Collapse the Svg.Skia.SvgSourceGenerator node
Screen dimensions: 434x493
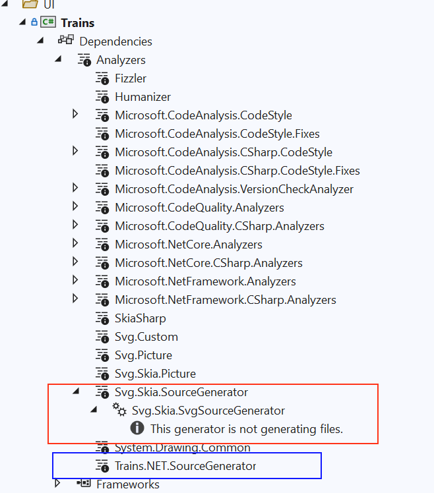[x=94, y=409]
